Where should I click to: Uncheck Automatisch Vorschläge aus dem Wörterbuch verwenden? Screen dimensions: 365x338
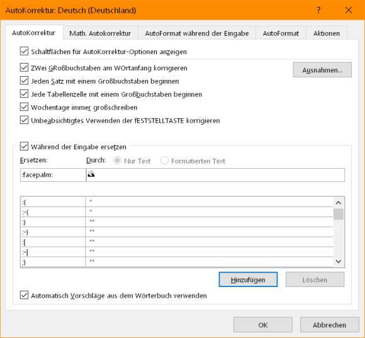(24, 295)
